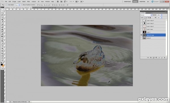Switch to the Painting workspace

coord(142,1)
